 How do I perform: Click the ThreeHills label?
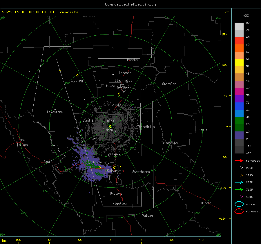[x=146, y=127]
